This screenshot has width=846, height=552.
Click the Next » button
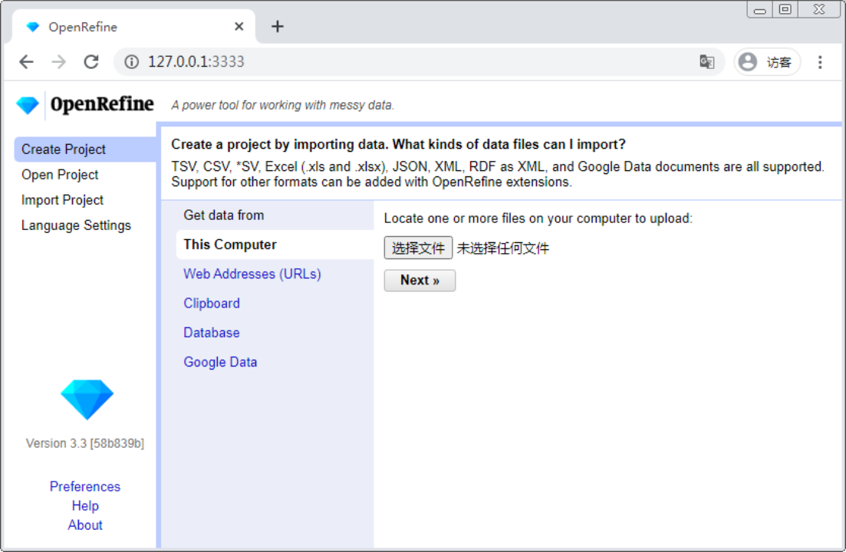click(420, 281)
